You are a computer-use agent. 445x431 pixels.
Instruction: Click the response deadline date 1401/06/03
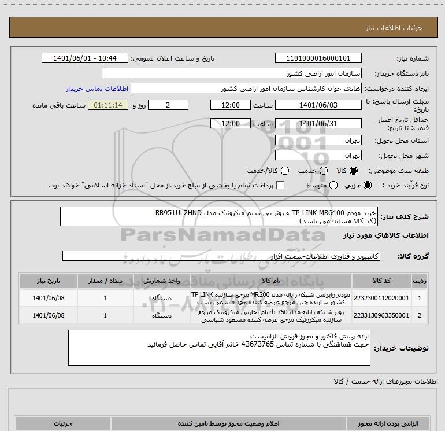coord(318,105)
